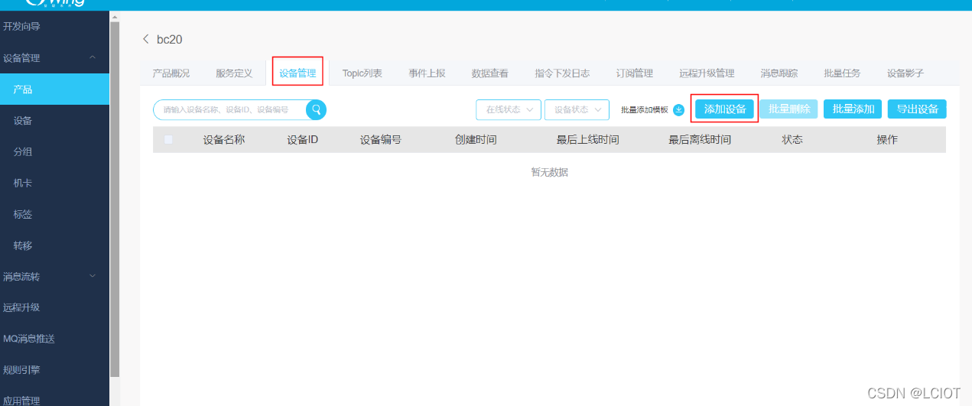Open the Topic列表 tab
This screenshot has width=972, height=406.
pyautogui.click(x=362, y=73)
